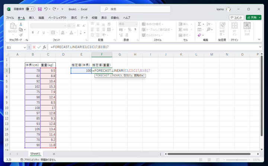Viewport: 268px width, 166px height.
Task: Open Sort and Filter icon
Action: (x=208, y=24)
